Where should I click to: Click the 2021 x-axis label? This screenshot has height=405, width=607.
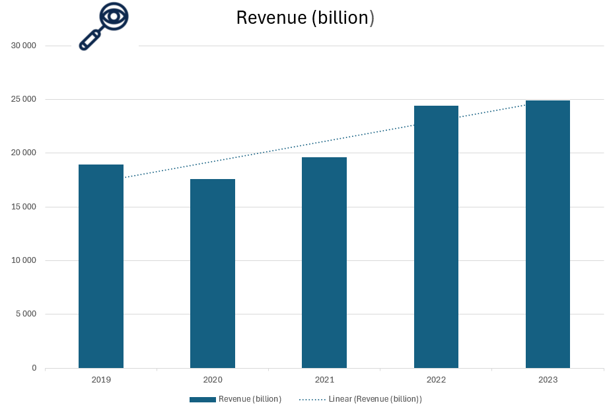coord(324,380)
